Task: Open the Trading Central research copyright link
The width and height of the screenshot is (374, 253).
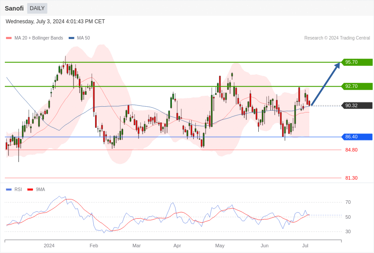Action: click(x=337, y=38)
